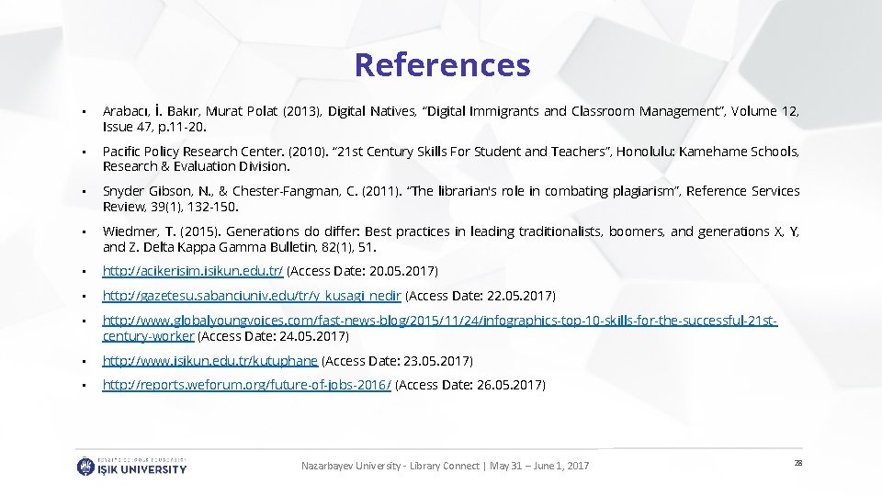Click the century-worker continuation of the link
This screenshot has height=496, width=882.
(148, 336)
